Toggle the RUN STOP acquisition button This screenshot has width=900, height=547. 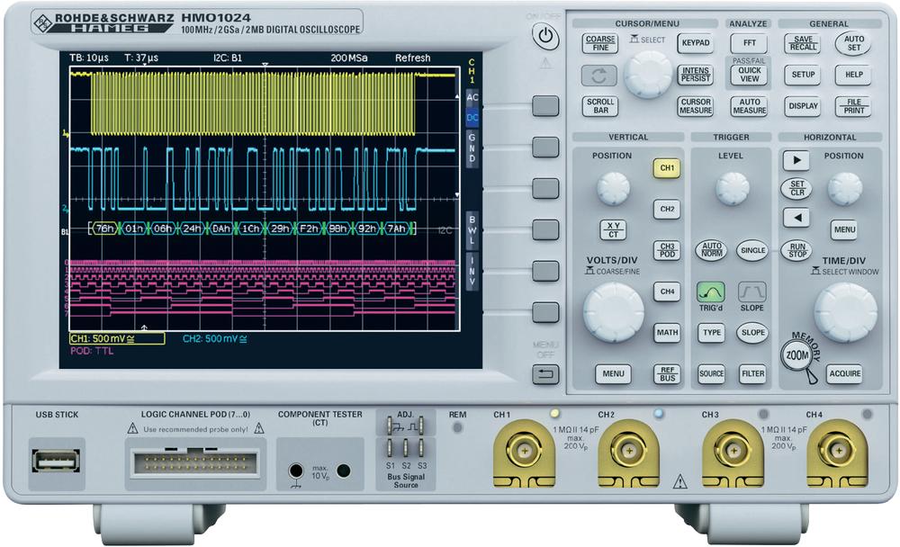[795, 250]
